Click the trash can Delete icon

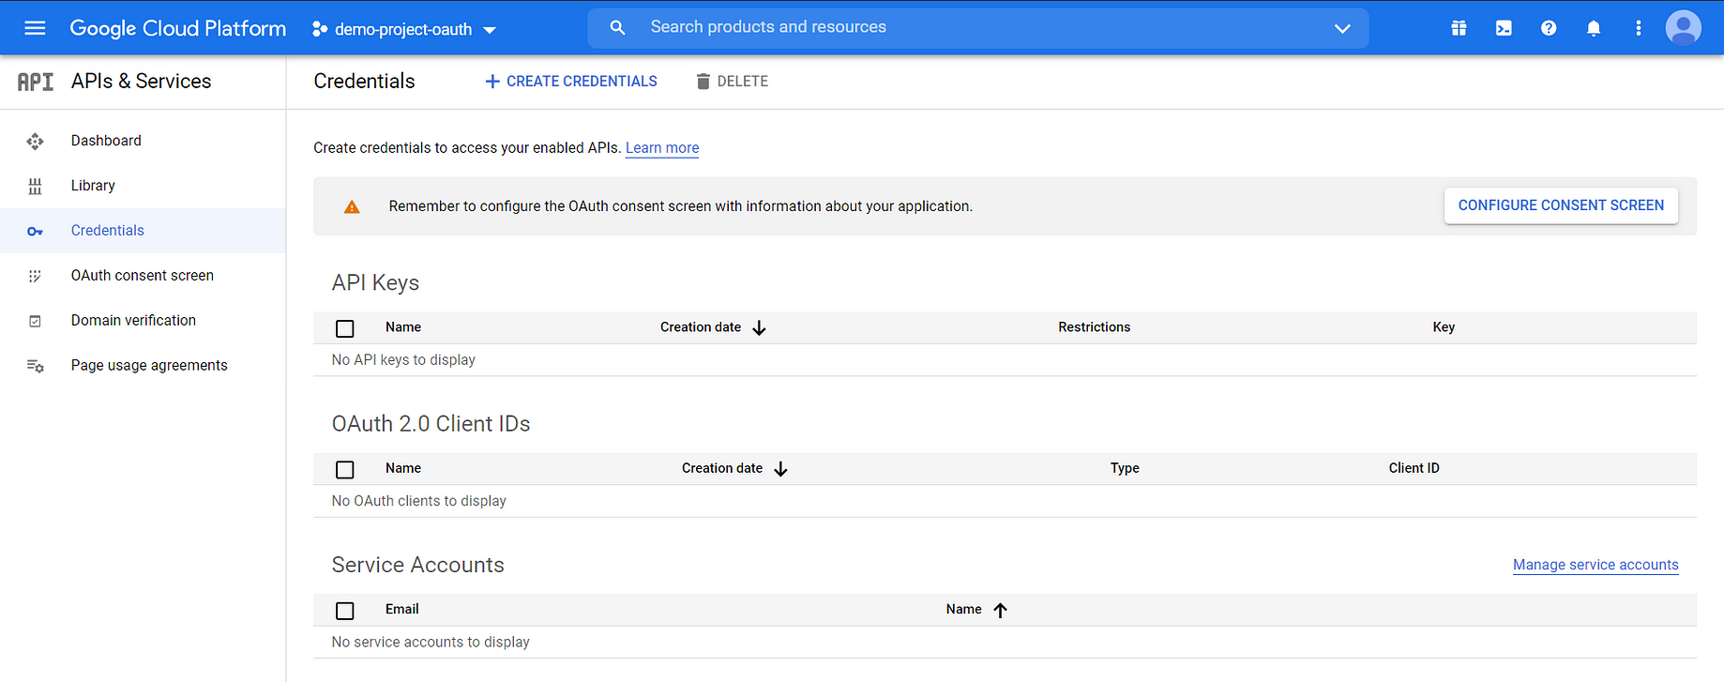point(703,82)
